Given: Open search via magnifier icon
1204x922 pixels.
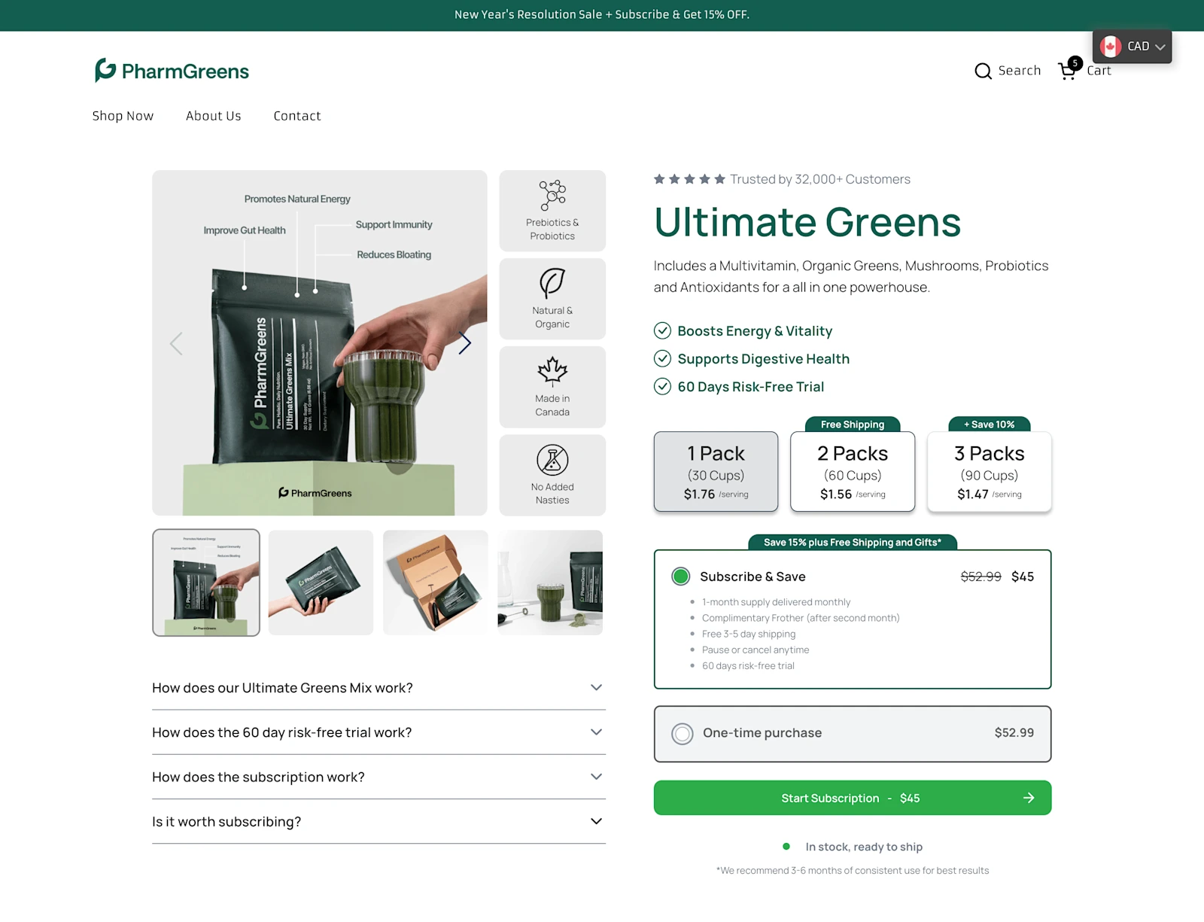Looking at the screenshot, I should pyautogui.click(x=983, y=71).
